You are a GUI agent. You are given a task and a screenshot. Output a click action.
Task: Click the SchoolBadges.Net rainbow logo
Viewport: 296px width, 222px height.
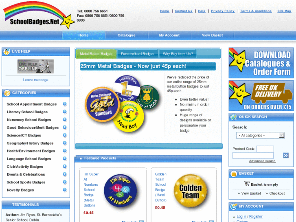pos(39,15)
